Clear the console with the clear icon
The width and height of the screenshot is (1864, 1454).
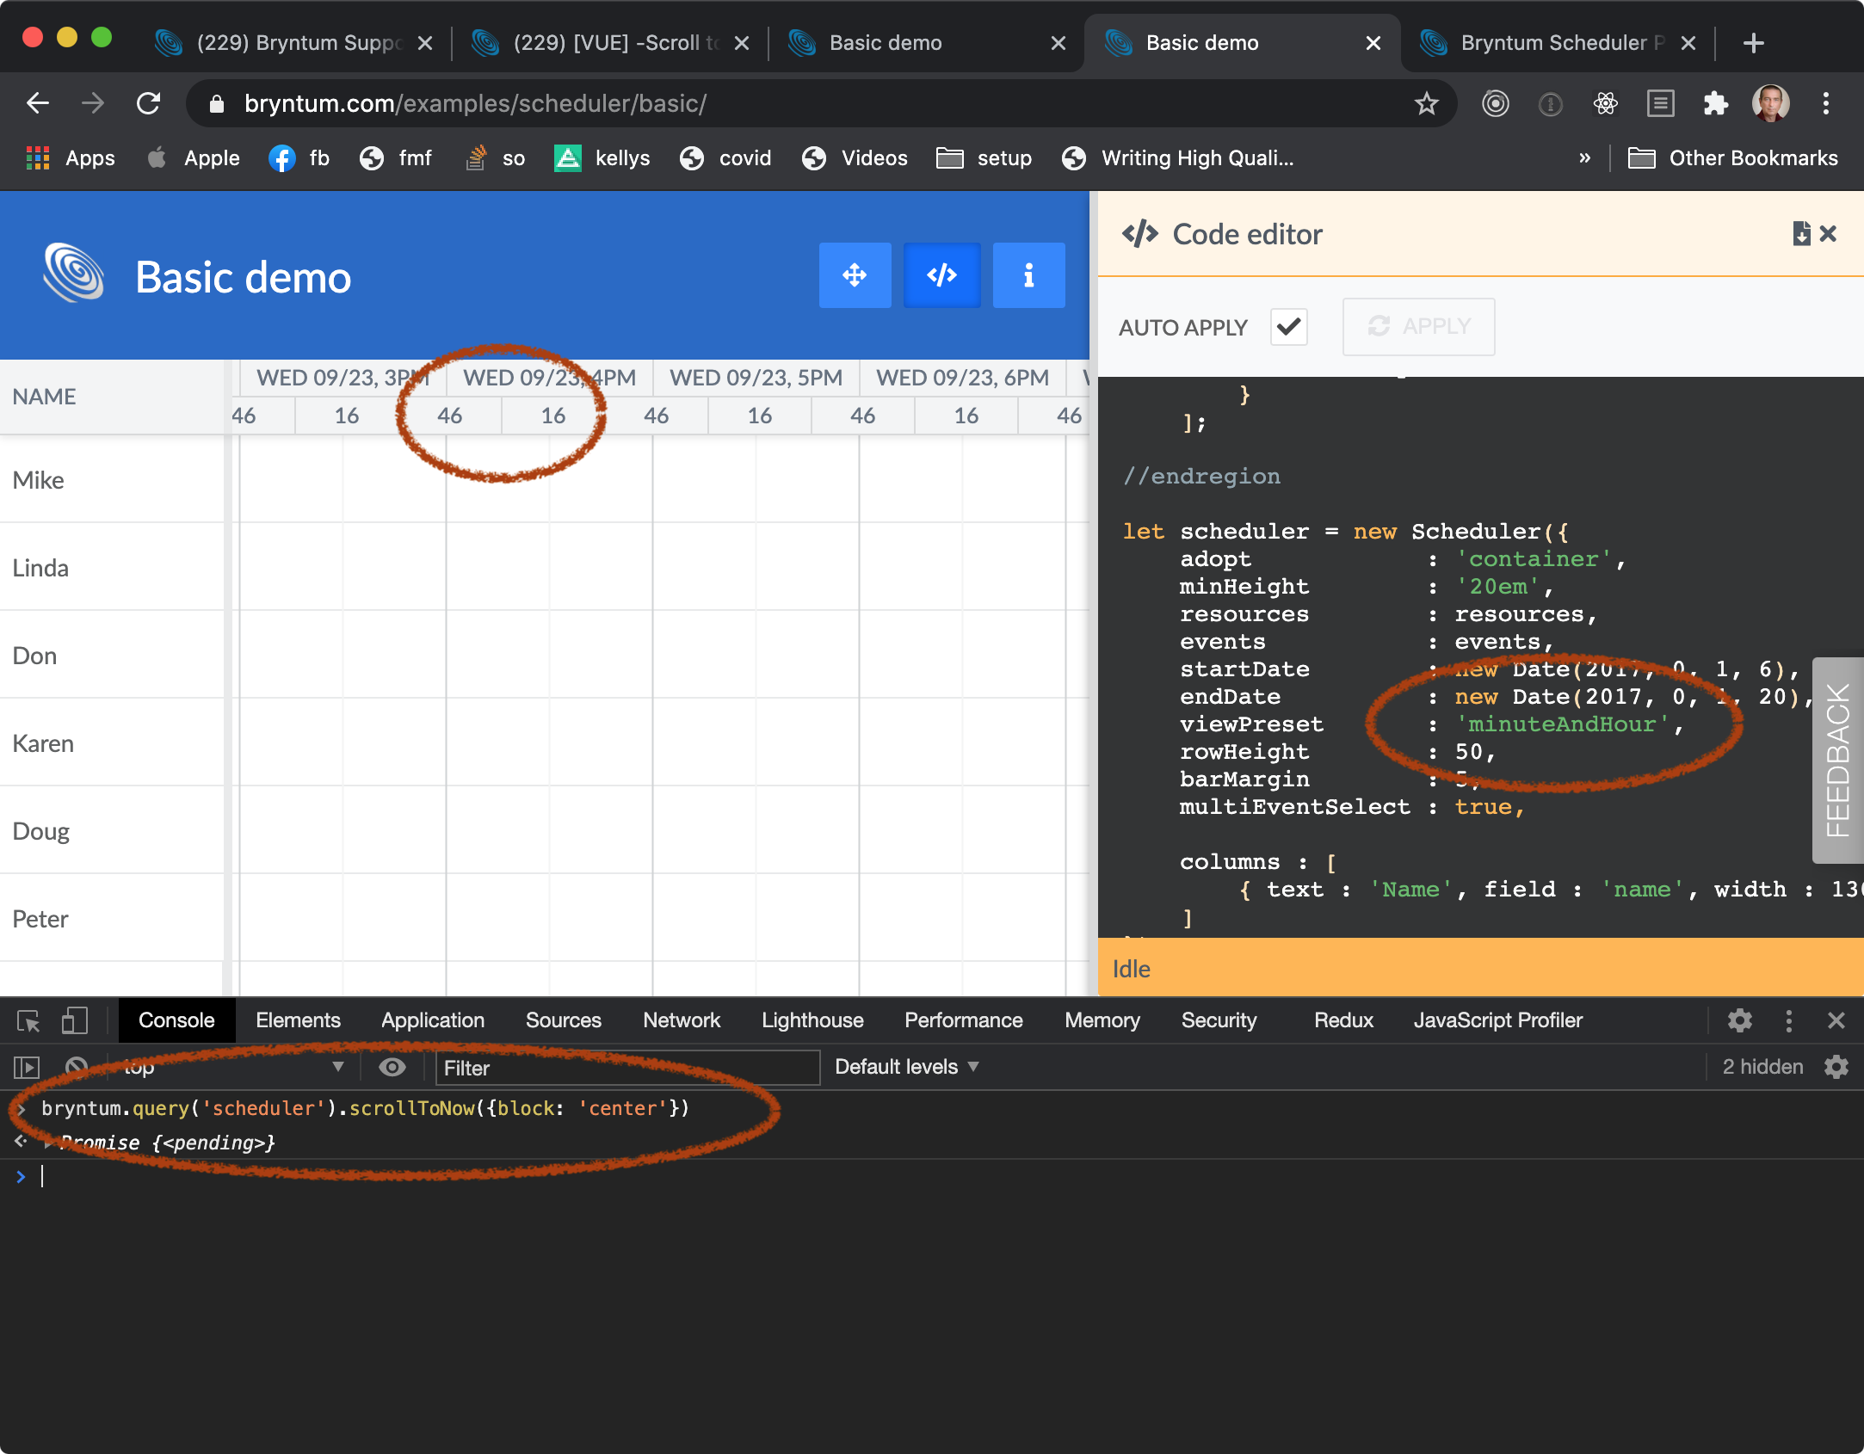[77, 1067]
